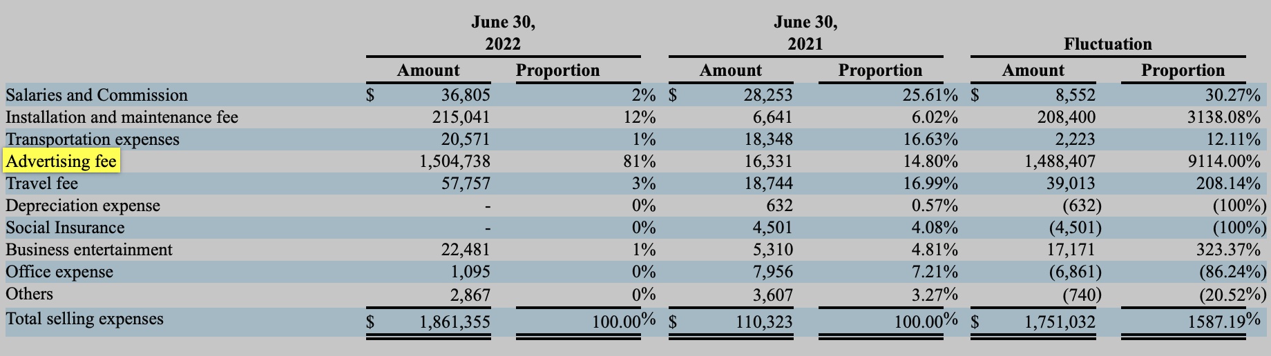This screenshot has width=1271, height=356.
Task: Click the June 30, 2022 column header
Action: 503,33
